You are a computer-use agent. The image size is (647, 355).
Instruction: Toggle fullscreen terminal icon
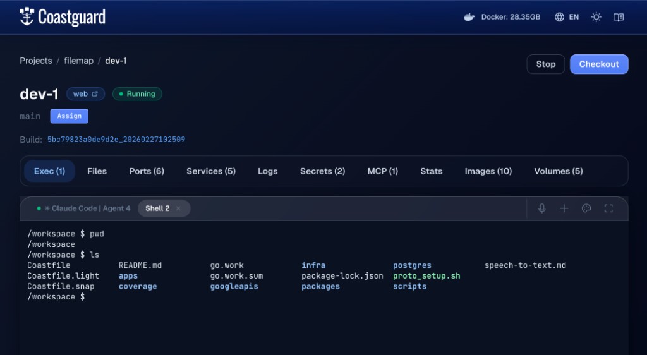point(608,208)
